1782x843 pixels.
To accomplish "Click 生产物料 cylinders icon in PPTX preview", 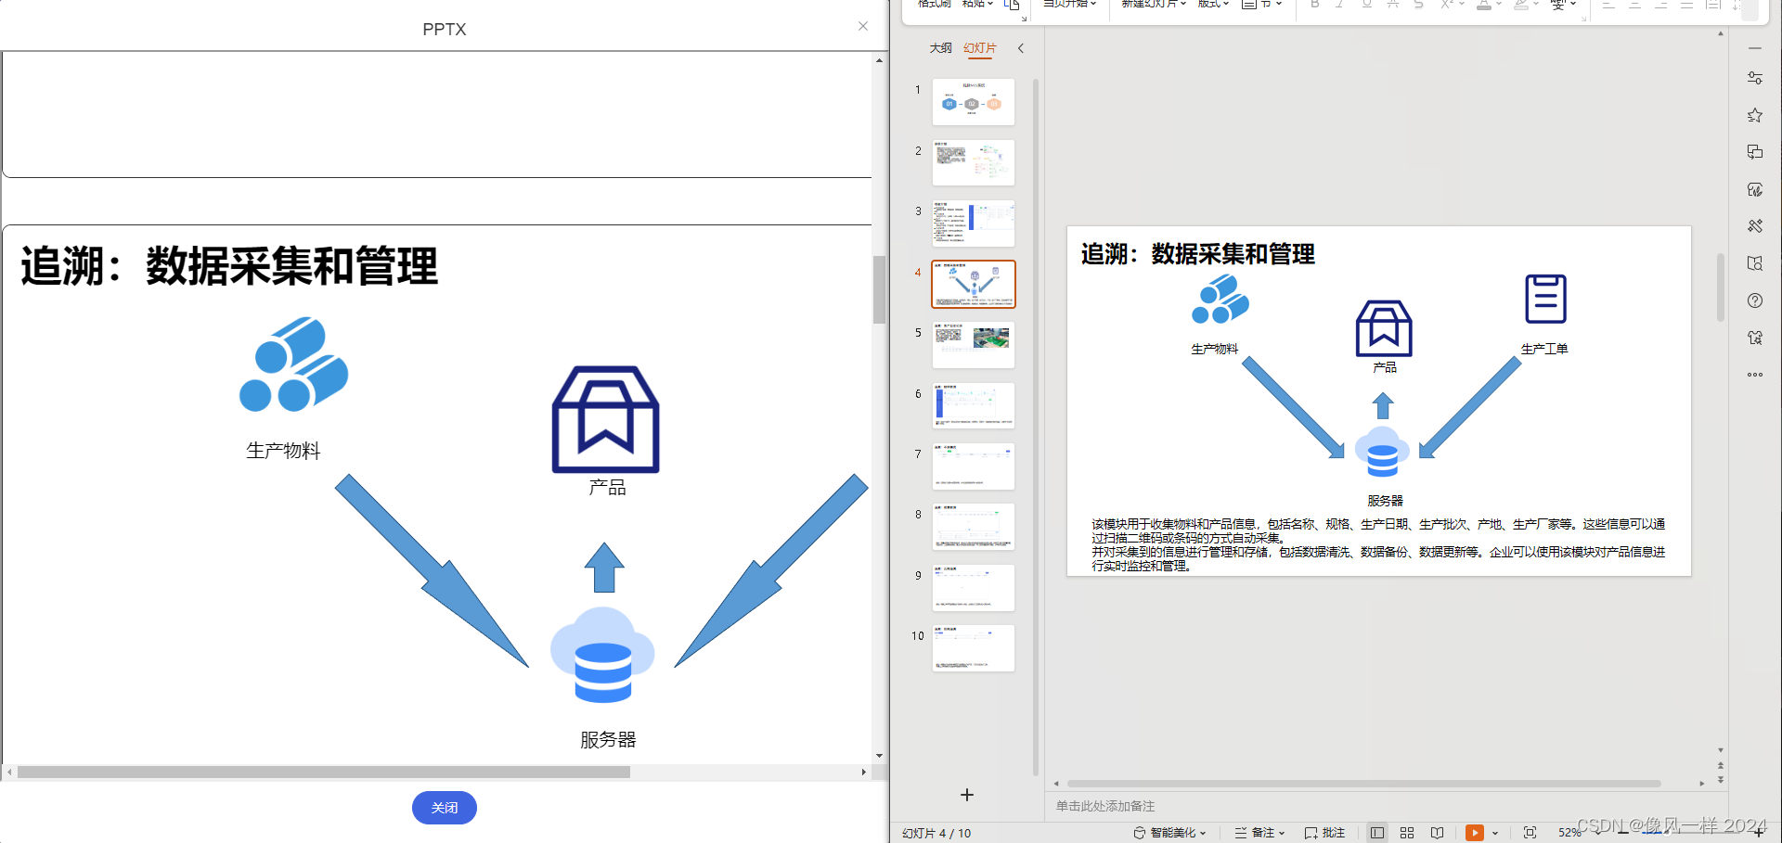I will coord(293,364).
